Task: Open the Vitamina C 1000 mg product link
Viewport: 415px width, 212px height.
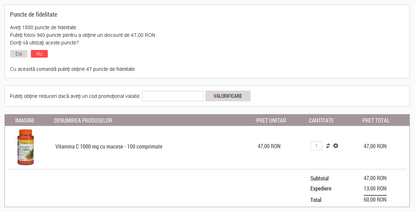Action: tap(109, 147)
